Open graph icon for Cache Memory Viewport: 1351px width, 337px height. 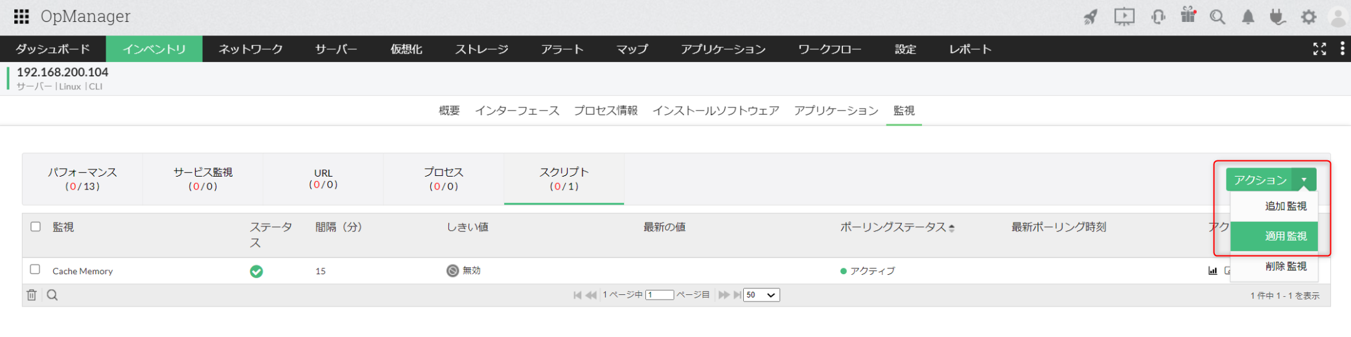1212,271
